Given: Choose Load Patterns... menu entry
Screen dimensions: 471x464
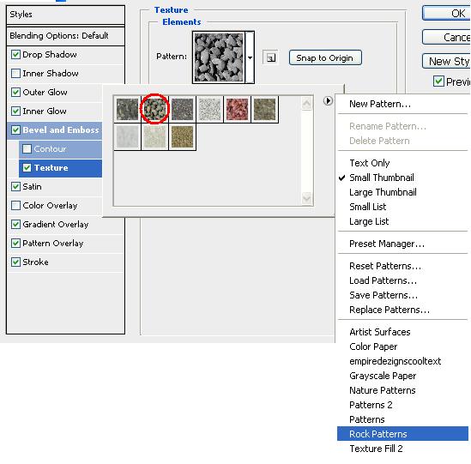Looking at the screenshot, I should 383,280.
